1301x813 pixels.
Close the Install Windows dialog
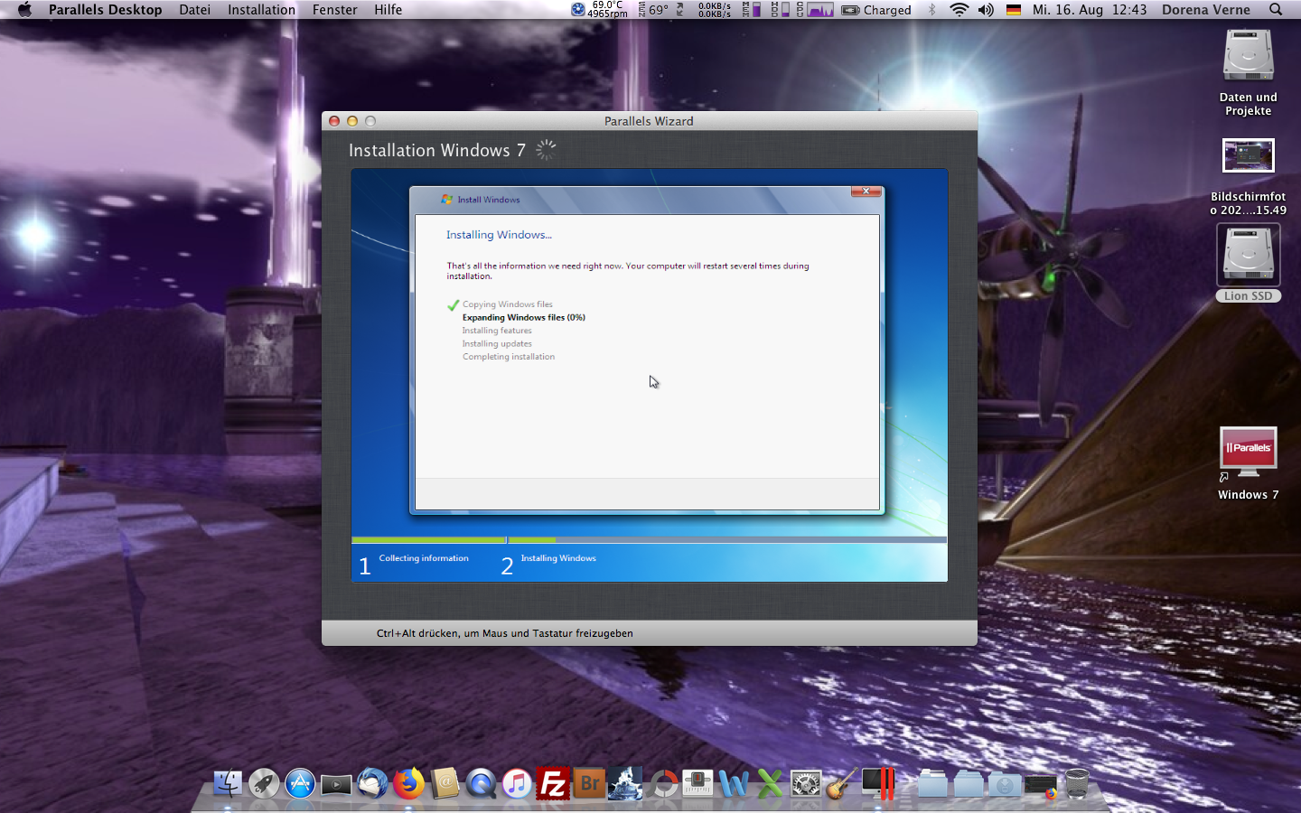pyautogui.click(x=866, y=192)
